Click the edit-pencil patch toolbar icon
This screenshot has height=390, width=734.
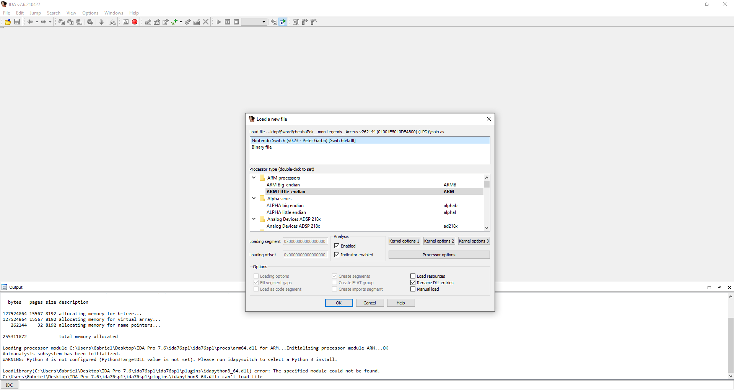197,22
